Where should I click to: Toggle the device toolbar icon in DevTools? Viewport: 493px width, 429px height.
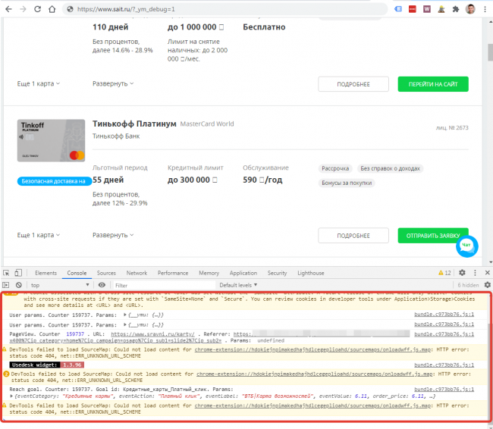coord(19,273)
